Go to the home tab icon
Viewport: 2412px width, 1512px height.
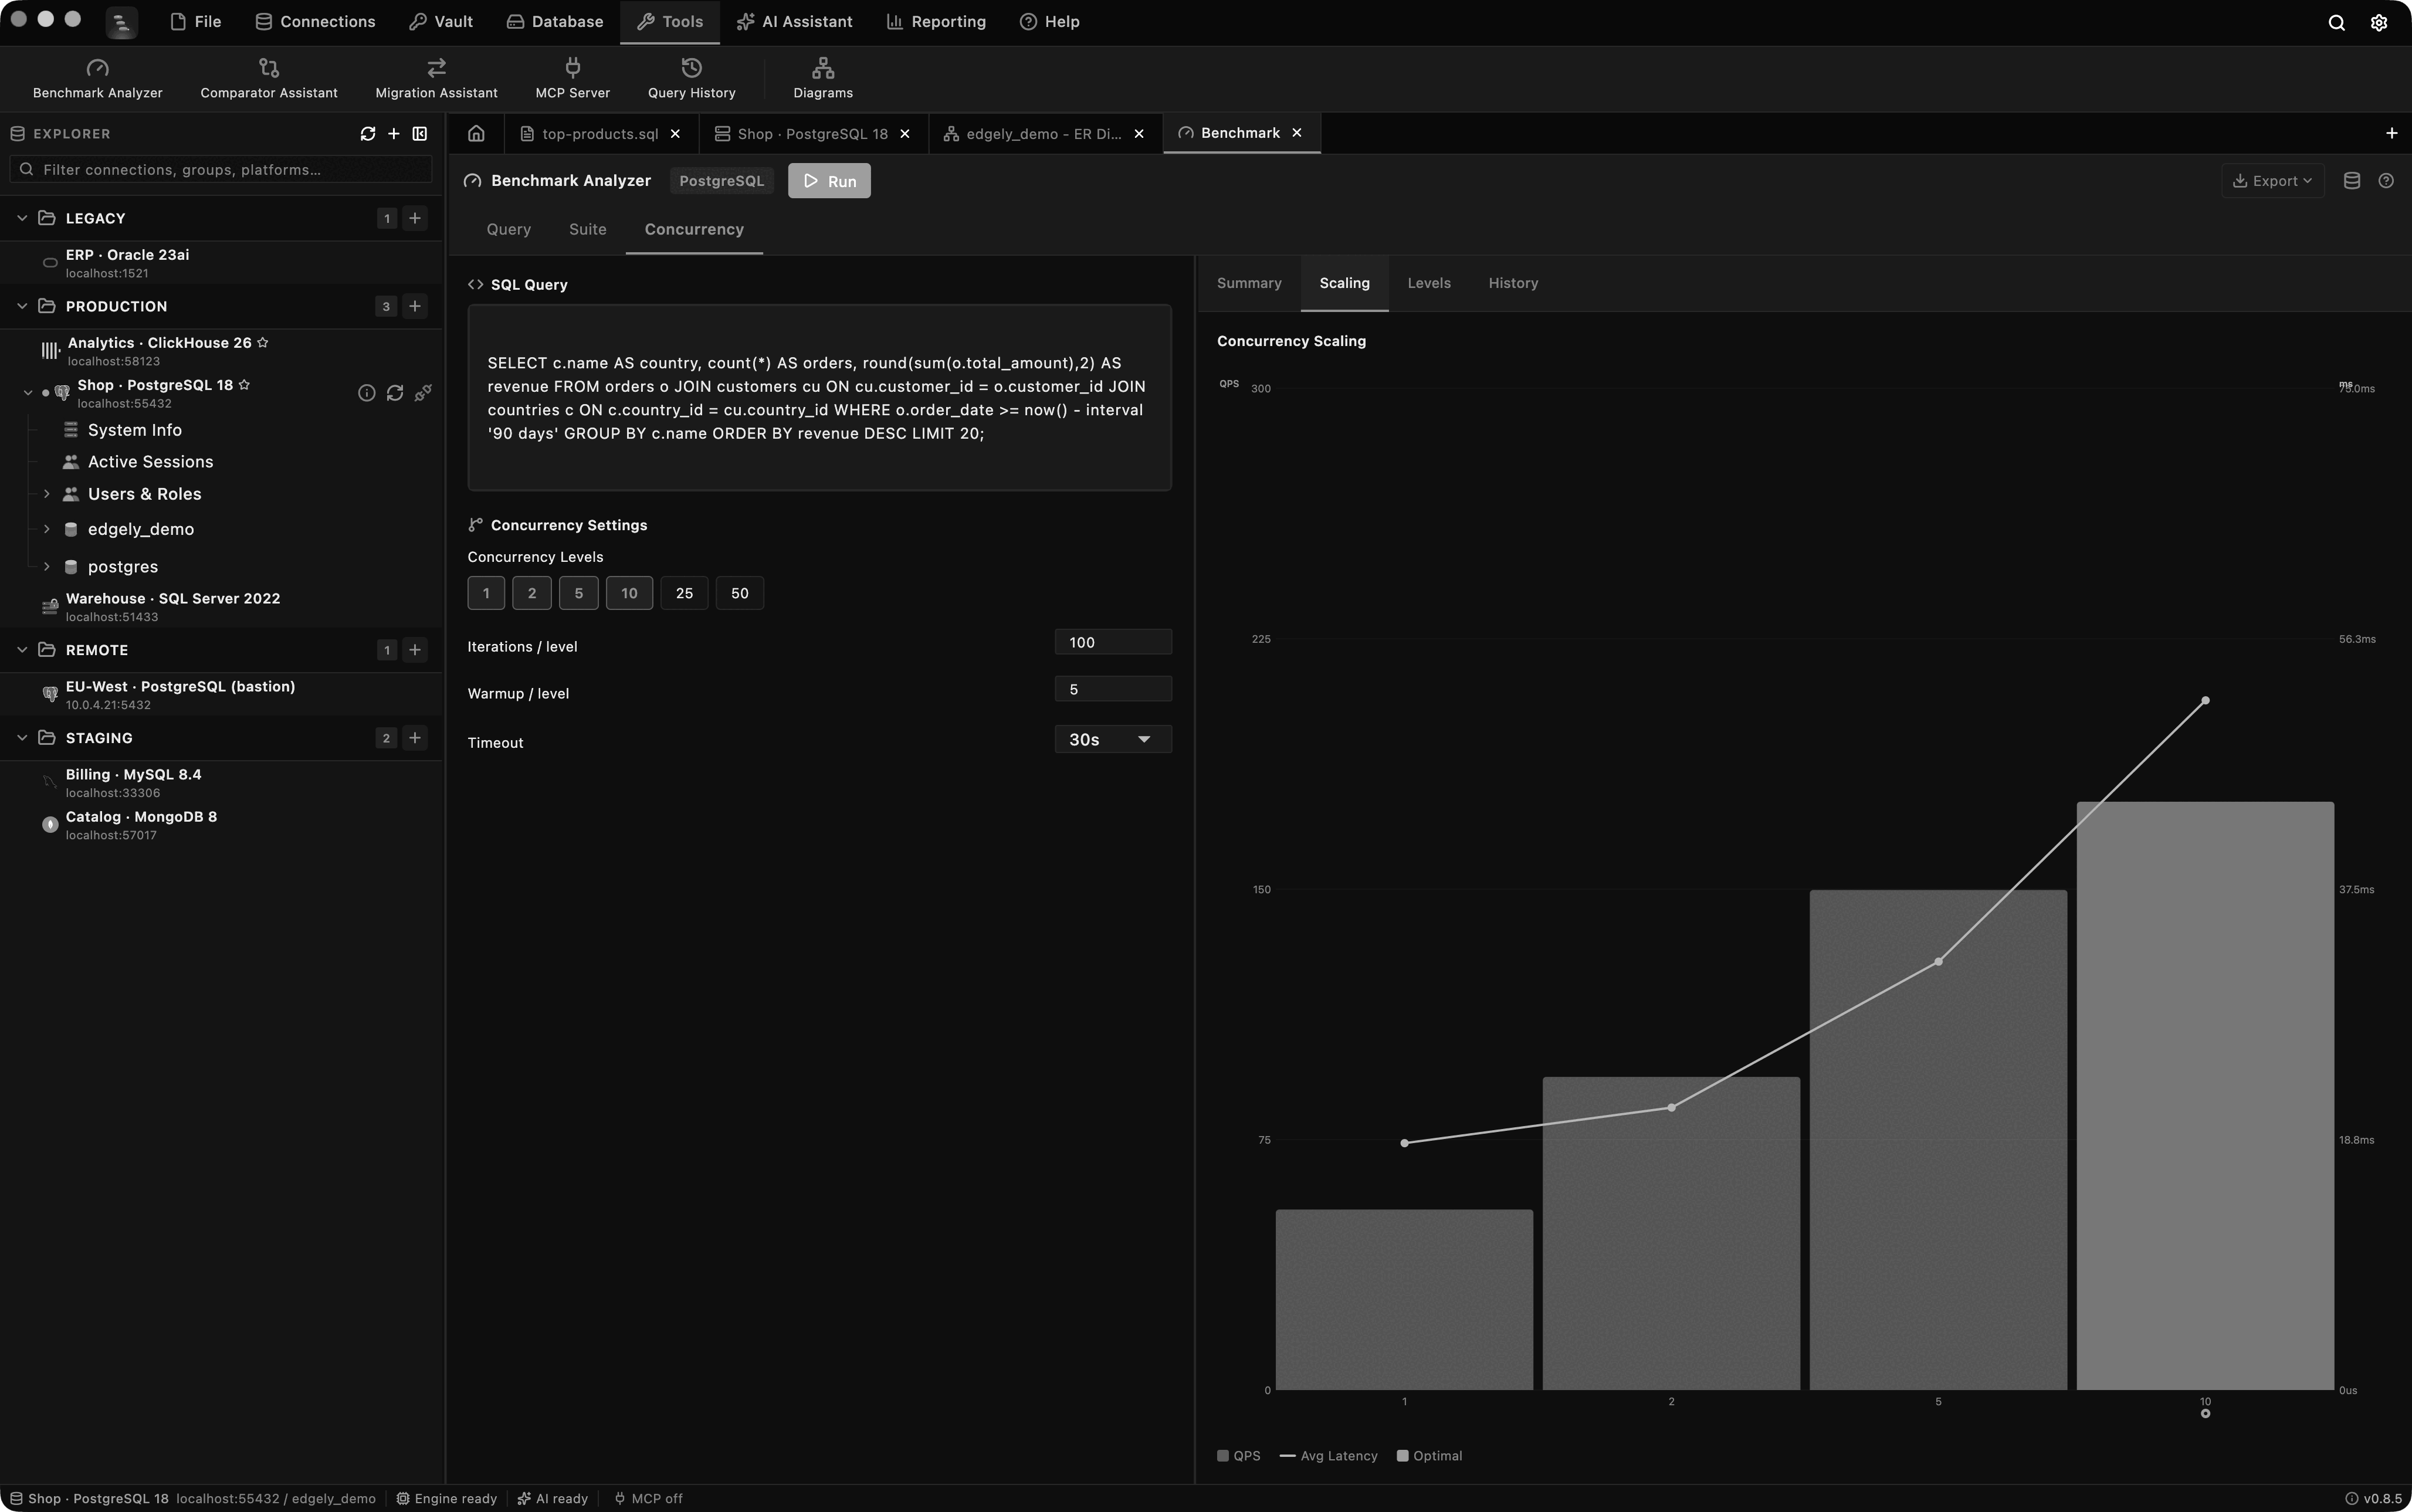pyautogui.click(x=476, y=133)
